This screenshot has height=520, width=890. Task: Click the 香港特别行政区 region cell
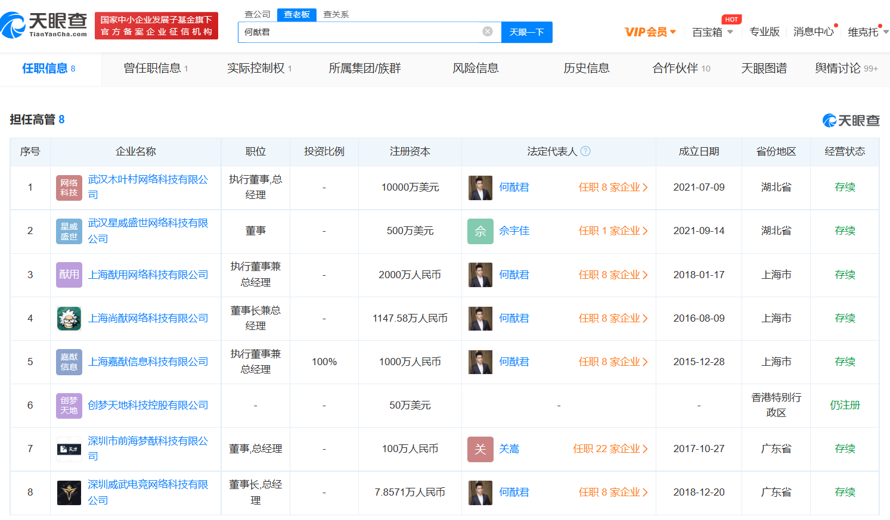coord(776,405)
